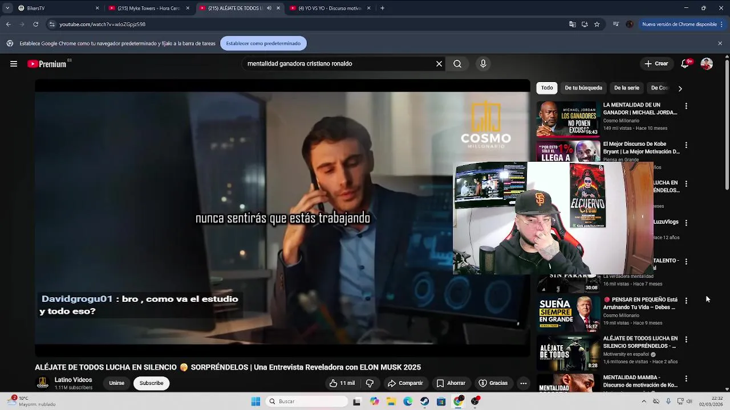The height and width of the screenshot is (410, 730).
Task: Open options for PENSAR EN PEQUEÑO video
Action: (686, 301)
